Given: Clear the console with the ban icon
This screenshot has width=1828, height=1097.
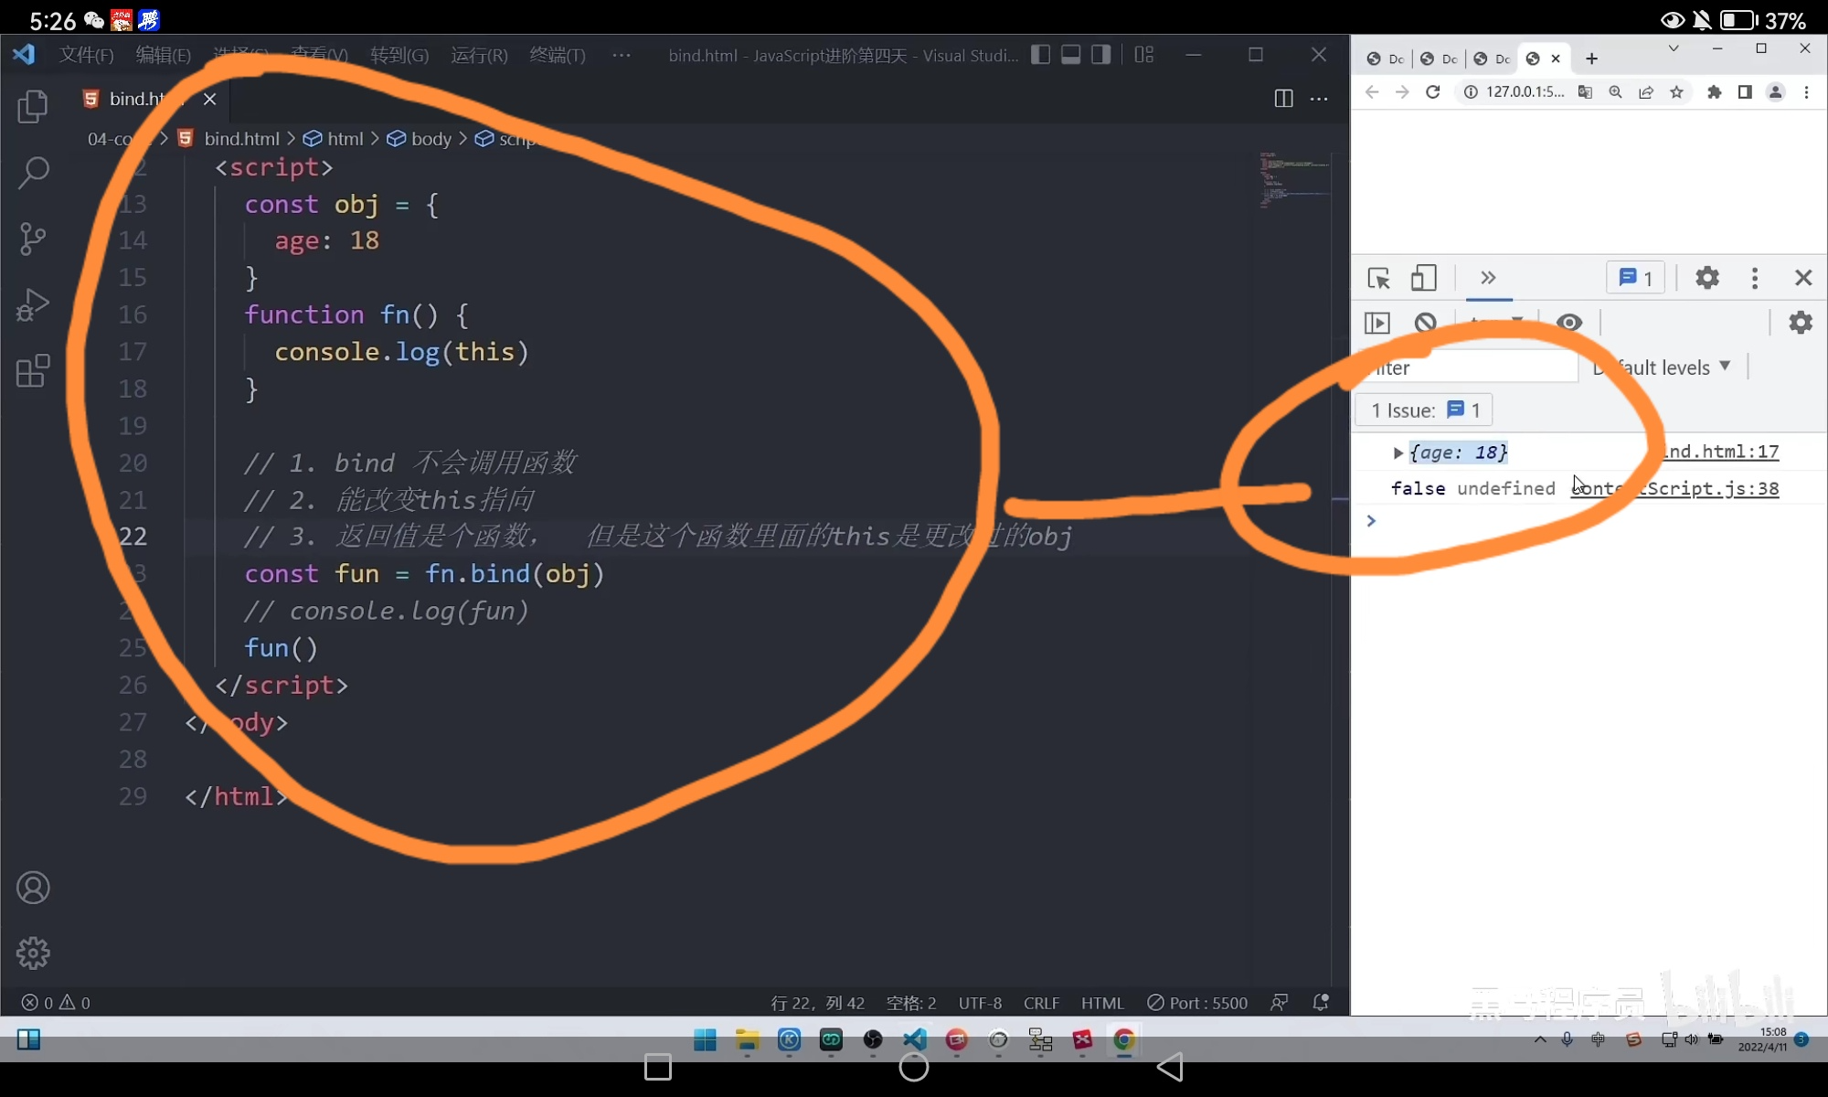Looking at the screenshot, I should pyautogui.click(x=1425, y=323).
